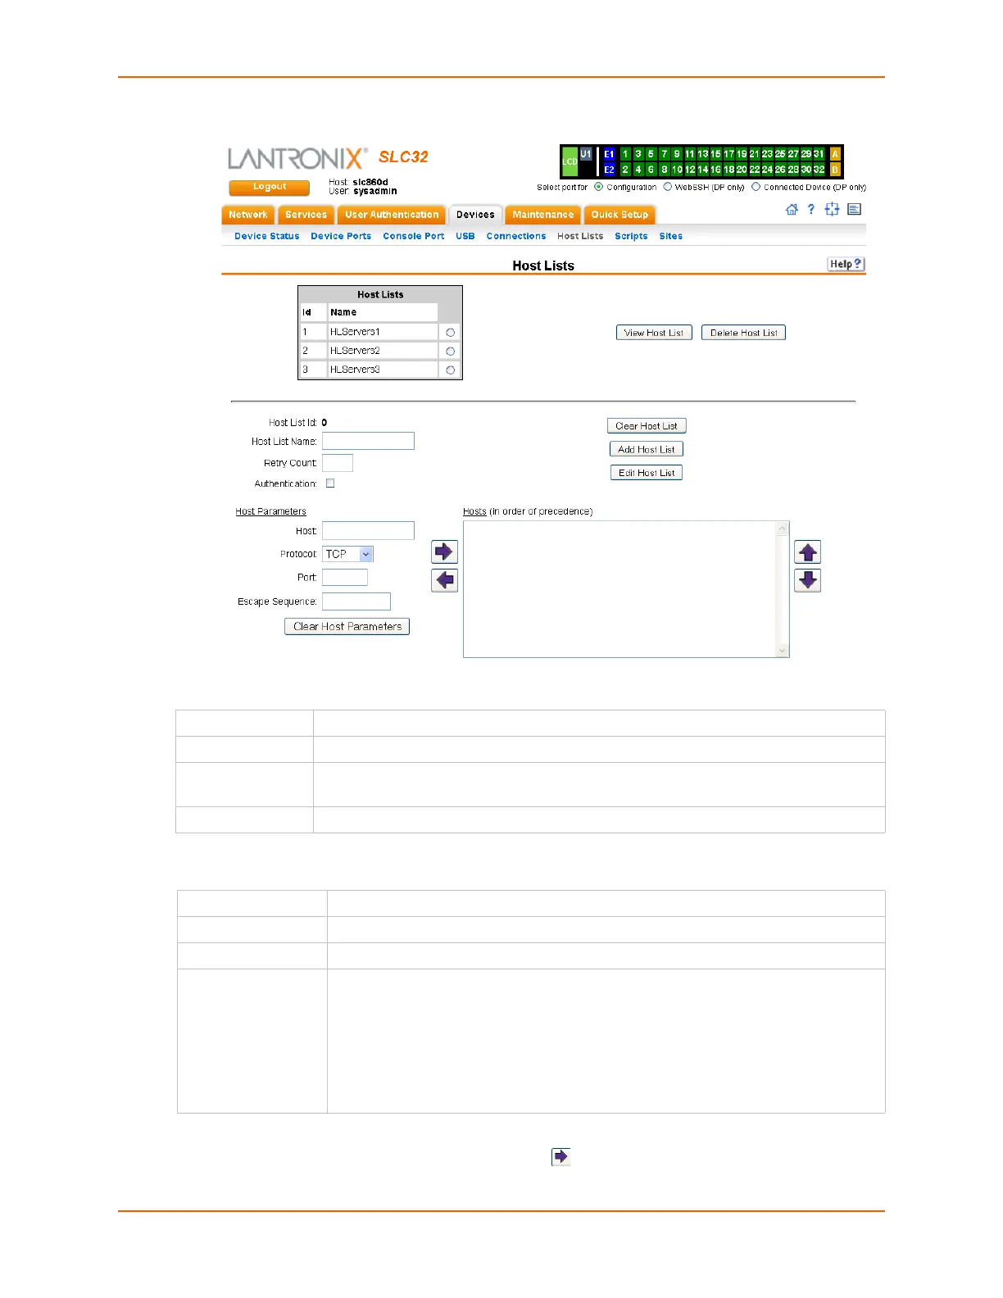Select Connected Device (DP only) radio
The image size is (1003, 1298).
756,187
